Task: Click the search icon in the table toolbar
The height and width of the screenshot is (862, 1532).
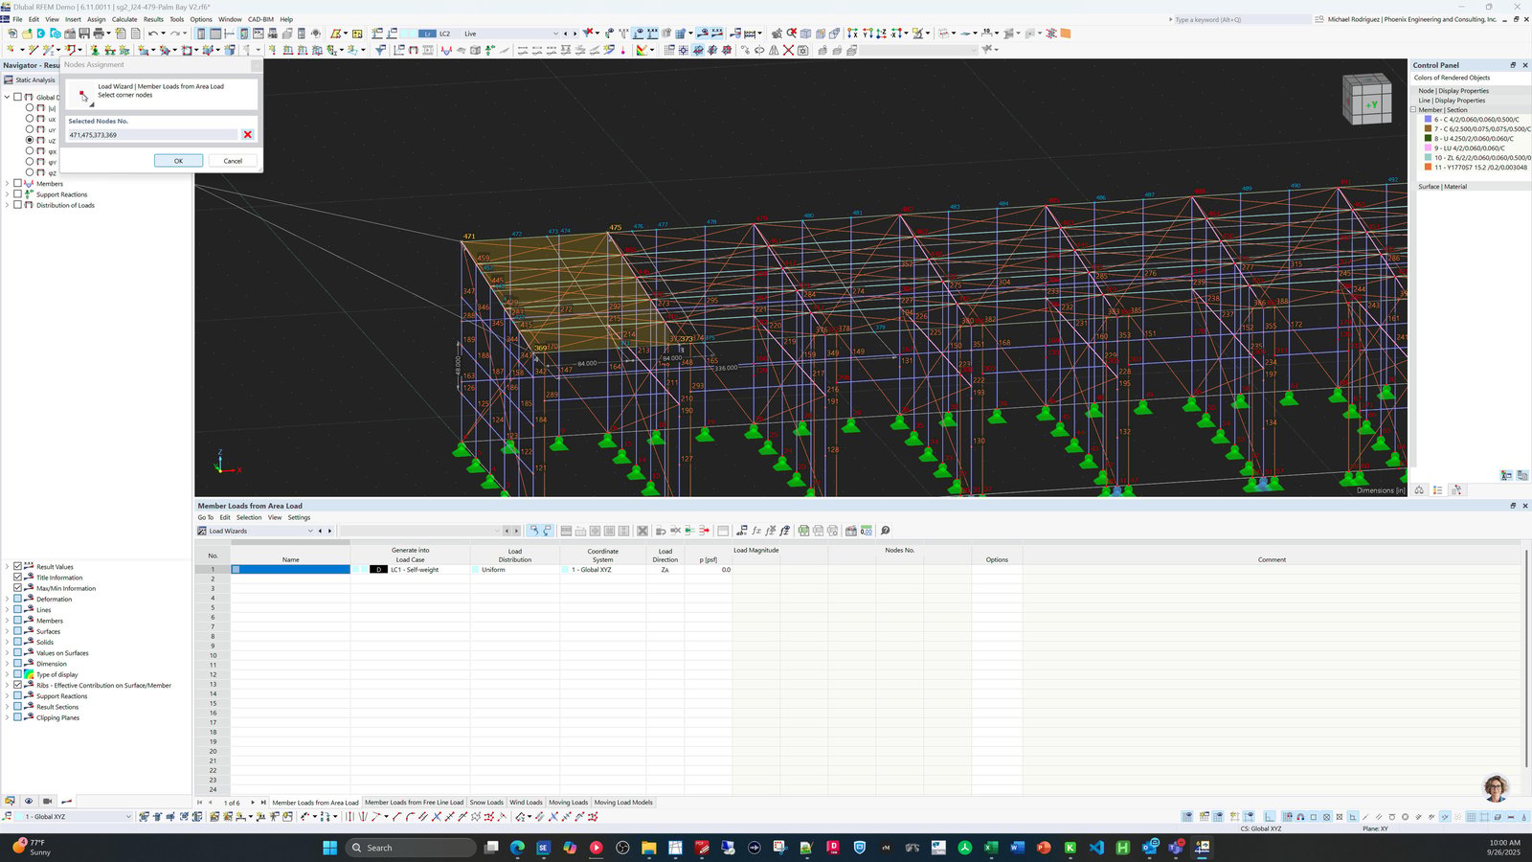Action: [885, 531]
